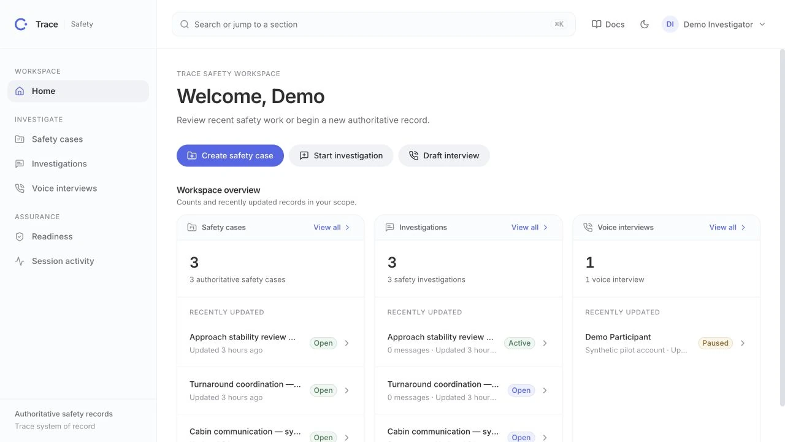
Task: Open the Demo Investigator account dropdown
Action: 714,25
